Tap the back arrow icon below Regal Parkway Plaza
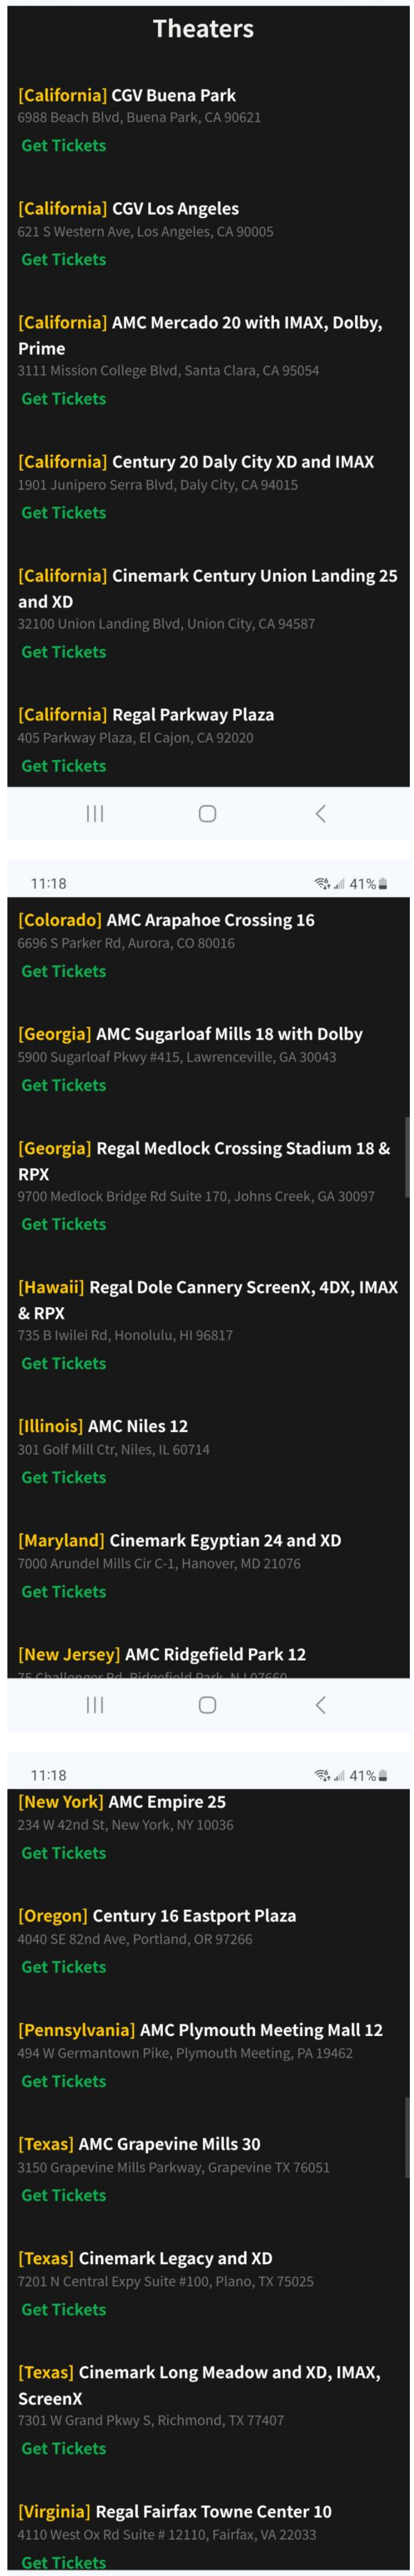This screenshot has height=2576, width=414. pos(320,813)
